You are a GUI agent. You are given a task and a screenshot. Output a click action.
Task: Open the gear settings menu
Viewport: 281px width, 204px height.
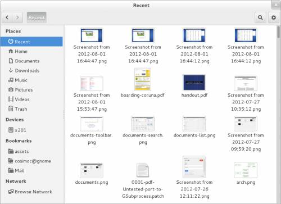click(x=274, y=17)
